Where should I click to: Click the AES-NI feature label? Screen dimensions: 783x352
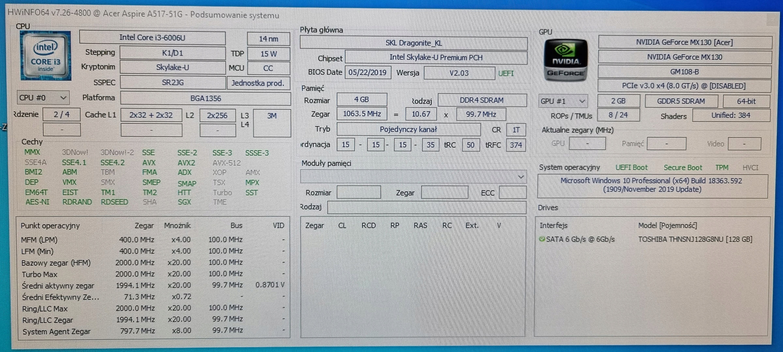(38, 202)
